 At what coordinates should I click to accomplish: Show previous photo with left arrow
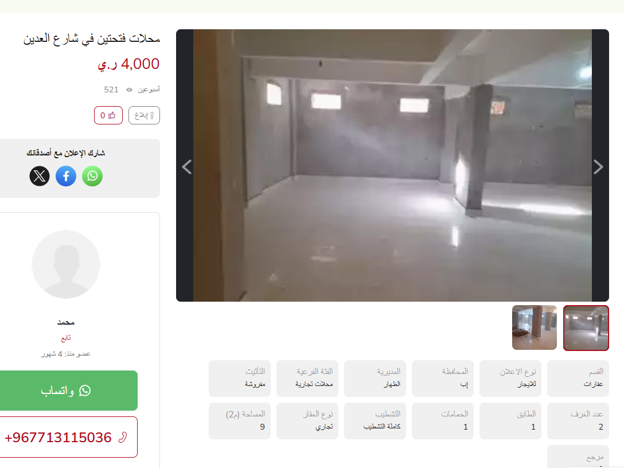187,167
